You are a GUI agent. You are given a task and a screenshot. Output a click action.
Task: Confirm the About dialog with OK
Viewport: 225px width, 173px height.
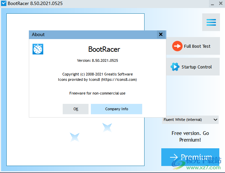point(76,109)
